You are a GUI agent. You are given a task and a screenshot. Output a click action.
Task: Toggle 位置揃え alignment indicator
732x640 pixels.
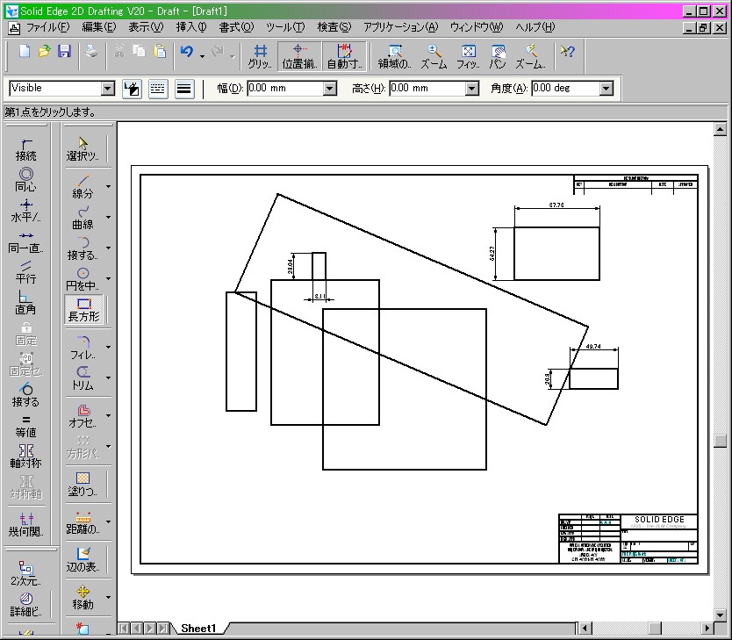[x=299, y=56]
